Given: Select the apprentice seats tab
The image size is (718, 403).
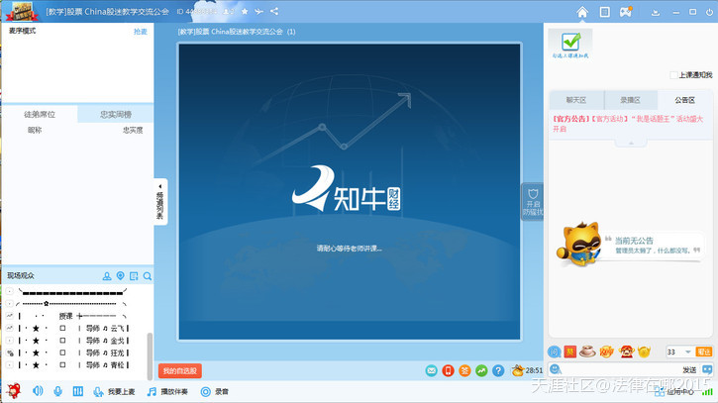Looking at the screenshot, I should tap(40, 115).
